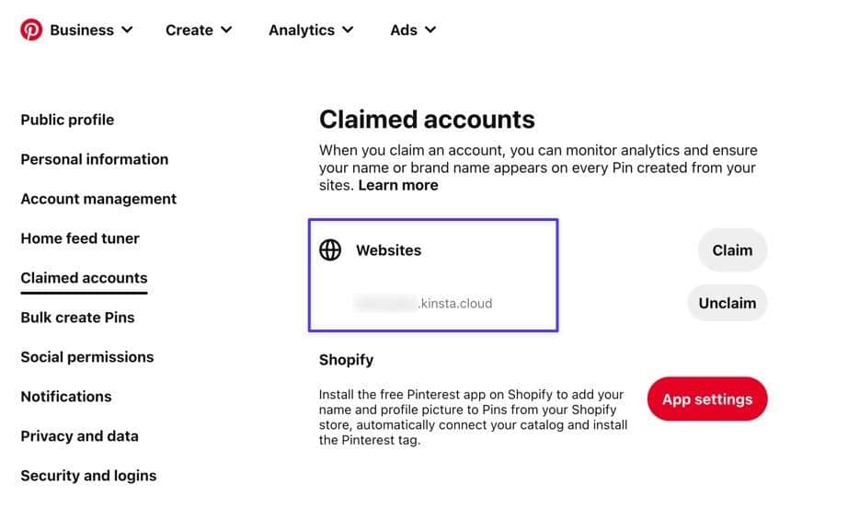This screenshot has height=532, width=848.
Task: Open Account management
Action: click(97, 199)
